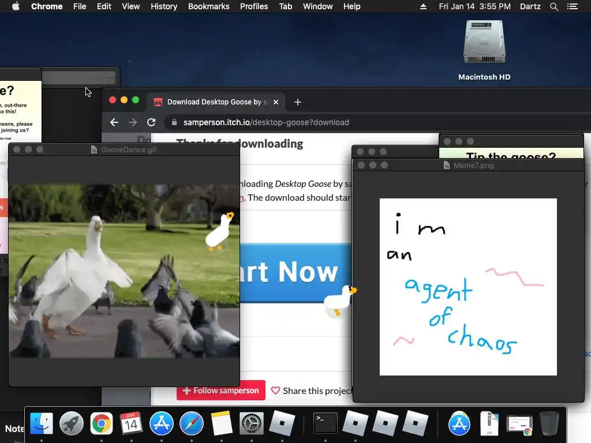Click the GooseDance.gif file icon in title
Image resolution: width=591 pixels, height=443 pixels.
pyautogui.click(x=94, y=149)
